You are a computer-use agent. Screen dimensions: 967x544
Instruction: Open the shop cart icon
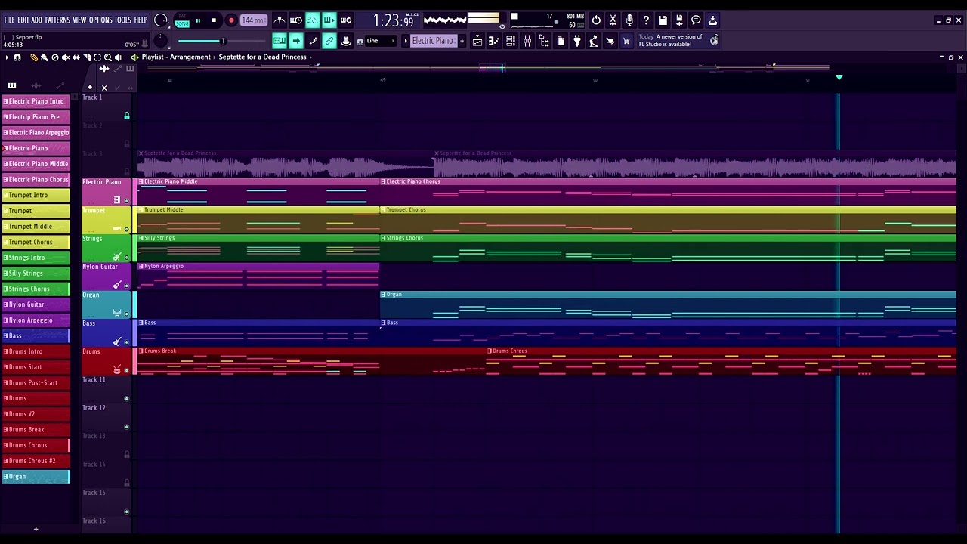click(626, 41)
